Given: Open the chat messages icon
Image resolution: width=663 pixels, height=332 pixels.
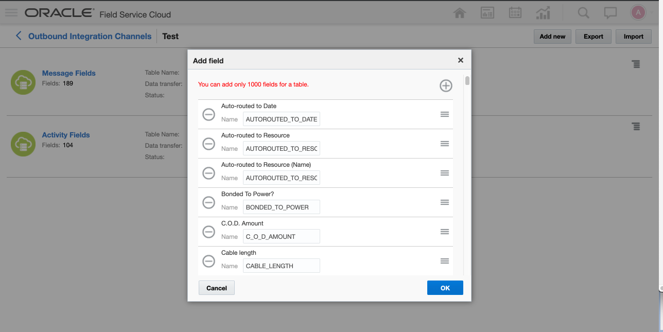Looking at the screenshot, I should tap(610, 13).
